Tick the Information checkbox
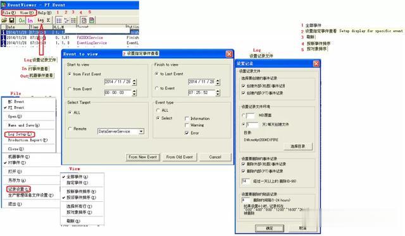Screen dimensions: 405x236 pos(187,119)
